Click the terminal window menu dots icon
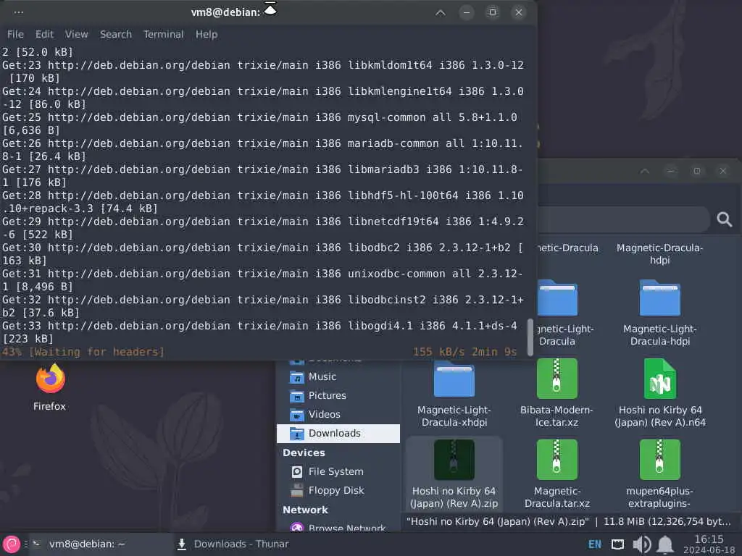This screenshot has height=556, width=742. tap(19, 12)
